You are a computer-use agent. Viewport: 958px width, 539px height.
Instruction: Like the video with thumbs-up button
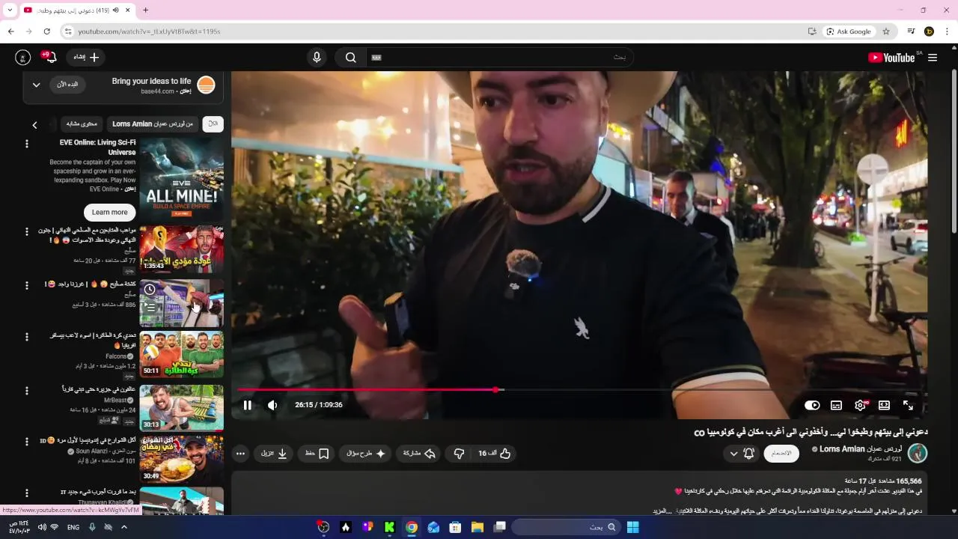tap(495, 454)
